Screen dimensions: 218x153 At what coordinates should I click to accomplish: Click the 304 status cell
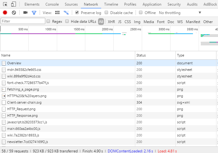[x=139, y=102]
